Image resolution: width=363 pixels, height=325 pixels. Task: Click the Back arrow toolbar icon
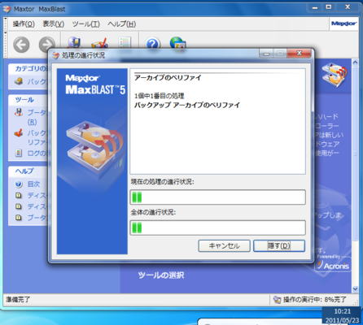point(21,45)
